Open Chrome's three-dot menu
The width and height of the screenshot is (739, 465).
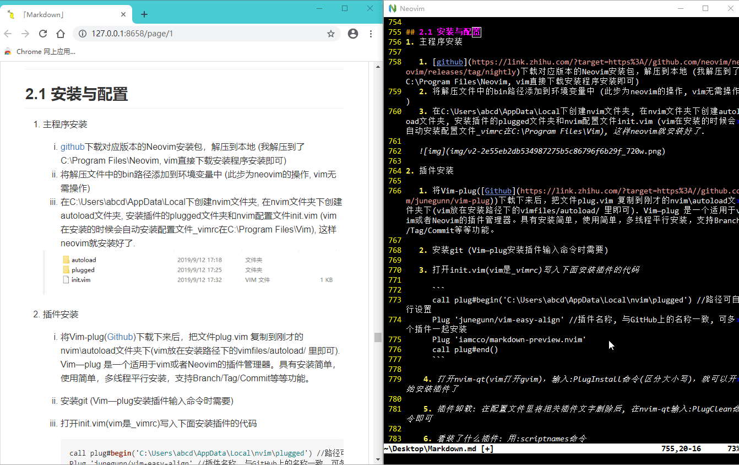pyautogui.click(x=371, y=34)
